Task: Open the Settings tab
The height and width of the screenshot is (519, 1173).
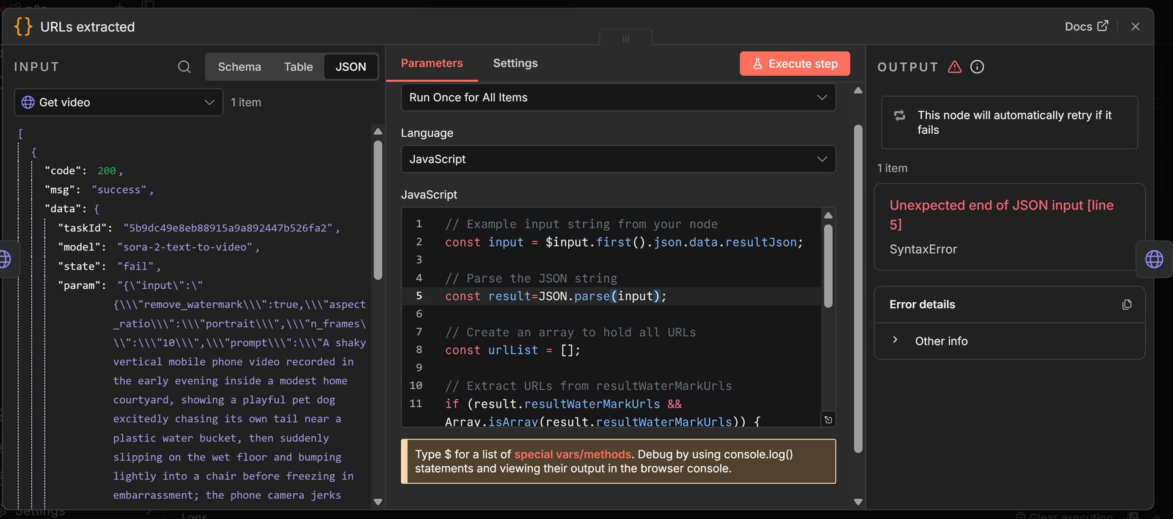Action: point(515,64)
